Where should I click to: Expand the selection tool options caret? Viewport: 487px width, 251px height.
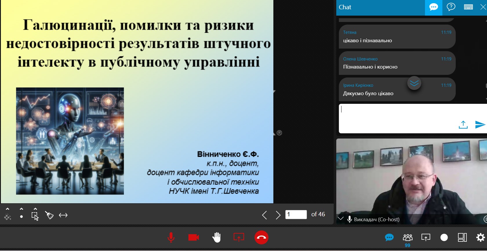point(35,209)
